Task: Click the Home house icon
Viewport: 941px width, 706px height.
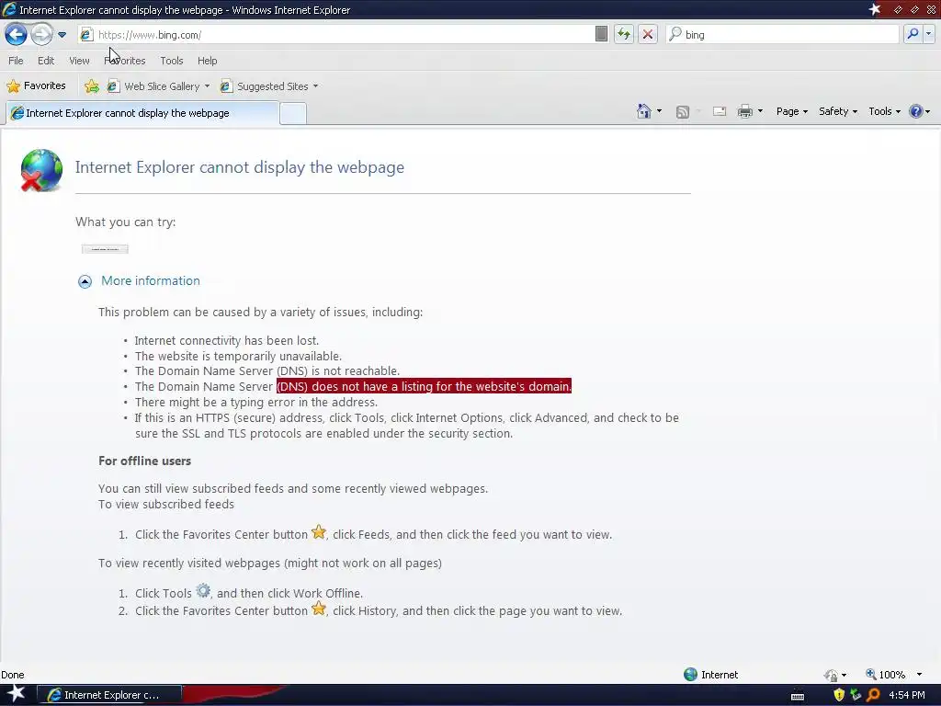Action: pyautogui.click(x=644, y=111)
